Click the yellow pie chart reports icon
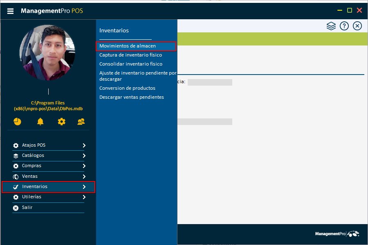This screenshot has width=368, height=245. pos(17,122)
